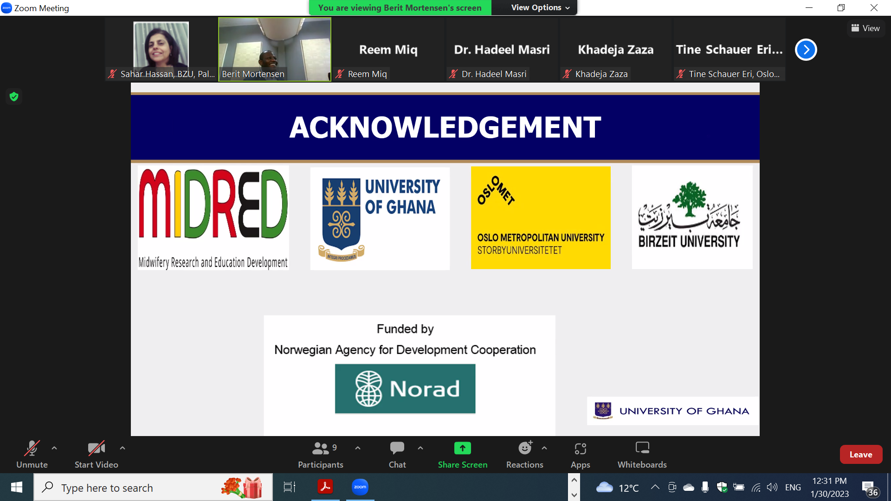The height and width of the screenshot is (501, 891).
Task: Open Windows Security tray icon
Action: [x=722, y=487]
